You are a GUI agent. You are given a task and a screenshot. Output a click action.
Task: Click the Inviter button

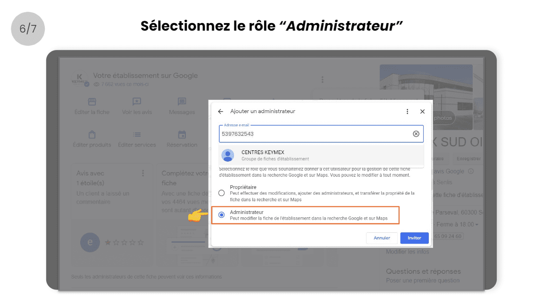[x=414, y=238]
